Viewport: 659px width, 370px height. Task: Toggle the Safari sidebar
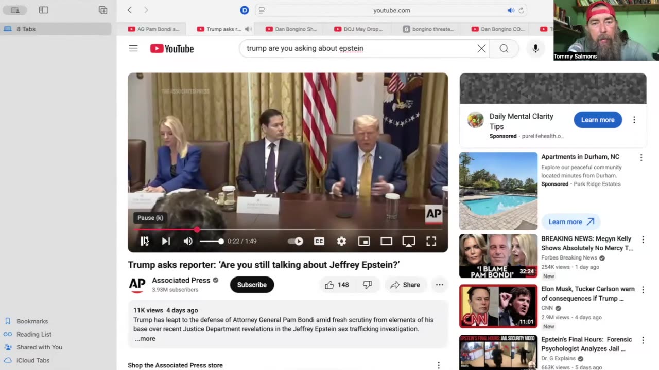pyautogui.click(x=44, y=10)
